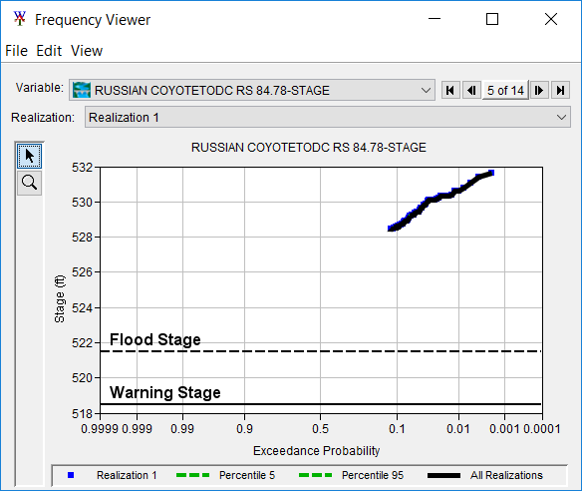Viewport: 582px width, 491px height.
Task: Select Percentile 5 legend entry
Action: 247,475
